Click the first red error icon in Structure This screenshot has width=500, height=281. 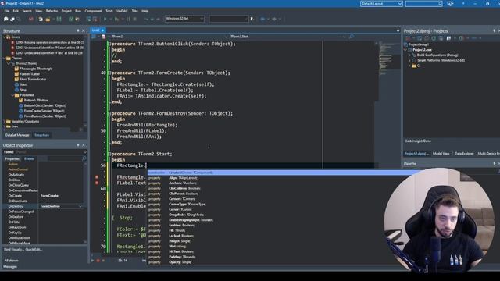point(12,42)
